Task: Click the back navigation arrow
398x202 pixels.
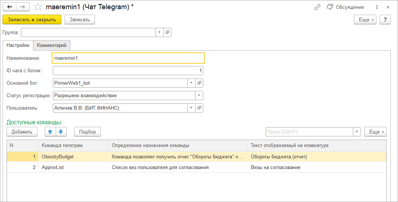Action: pos(10,7)
